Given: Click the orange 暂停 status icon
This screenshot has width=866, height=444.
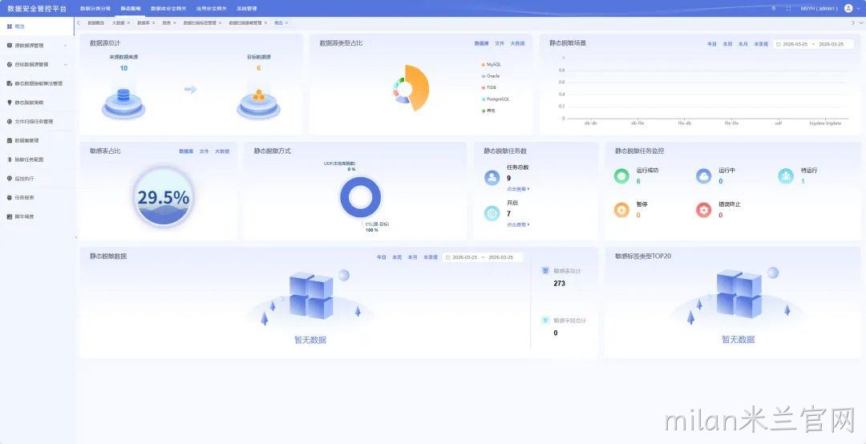Looking at the screenshot, I should point(621,210).
